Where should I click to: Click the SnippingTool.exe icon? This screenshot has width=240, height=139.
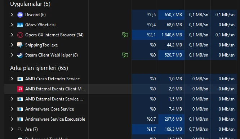[x=20, y=45]
